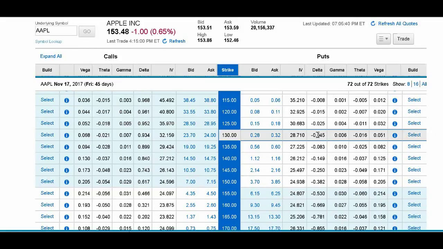Open call info icon for 140.00 strike
443x249 pixels.
pyautogui.click(x=66, y=158)
